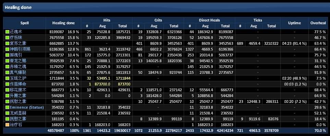Open the 青龙之赐 spell link

[x=18, y=61]
